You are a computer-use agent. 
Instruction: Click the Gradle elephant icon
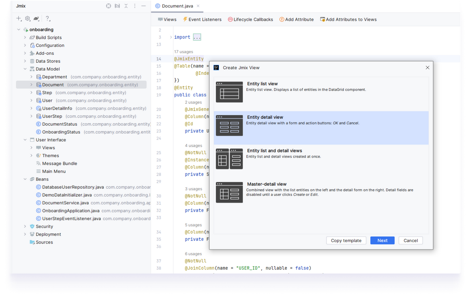tap(36, 19)
